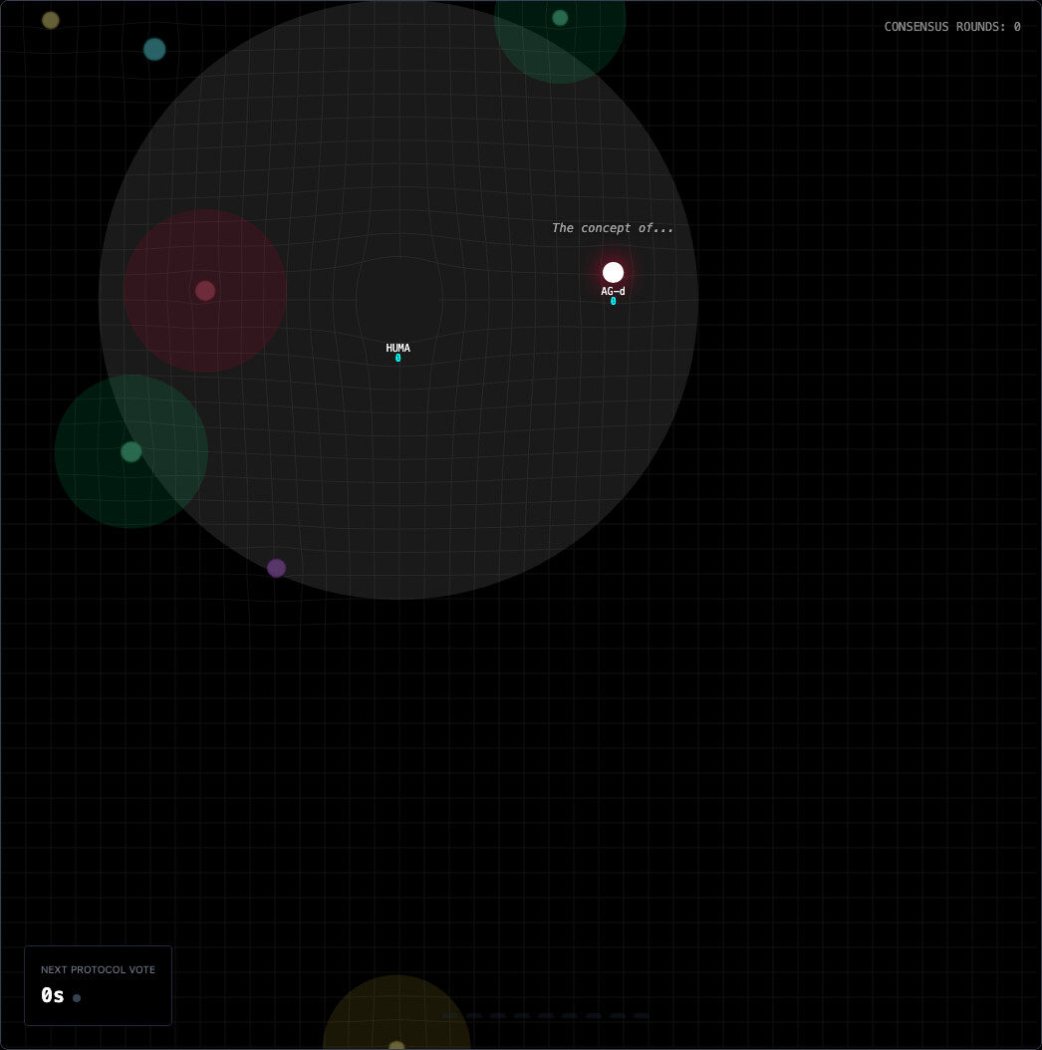Image resolution: width=1042 pixels, height=1050 pixels.
Task: Click the teal agent dot
Action: click(x=154, y=50)
